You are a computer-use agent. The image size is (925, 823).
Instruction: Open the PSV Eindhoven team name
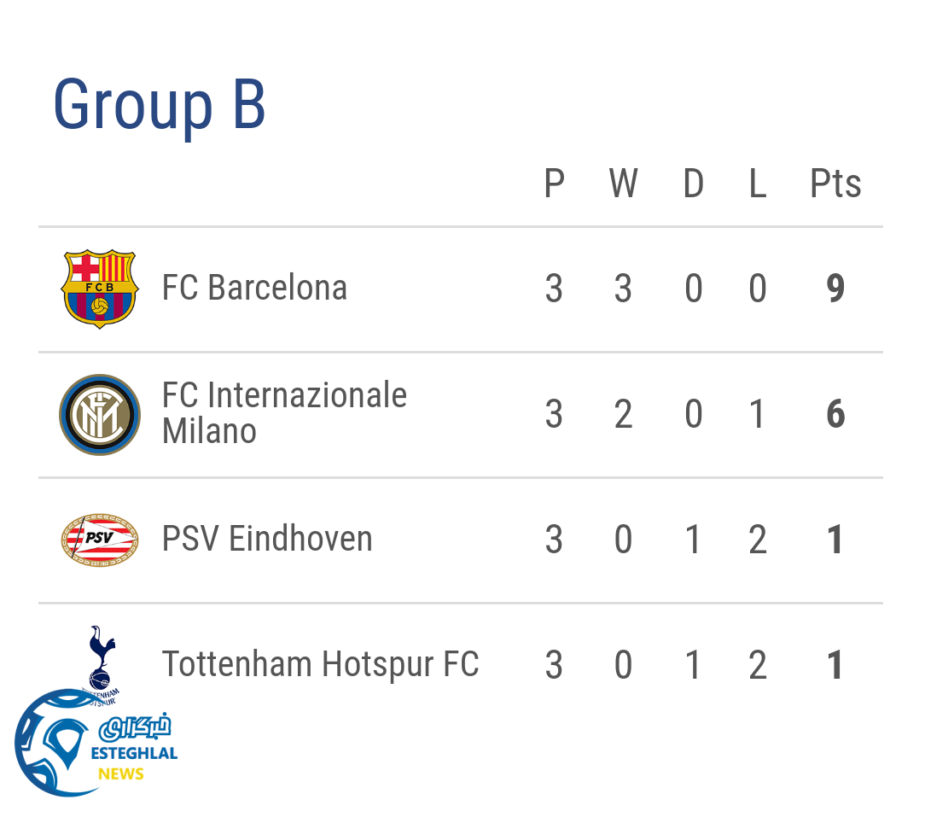tap(267, 540)
